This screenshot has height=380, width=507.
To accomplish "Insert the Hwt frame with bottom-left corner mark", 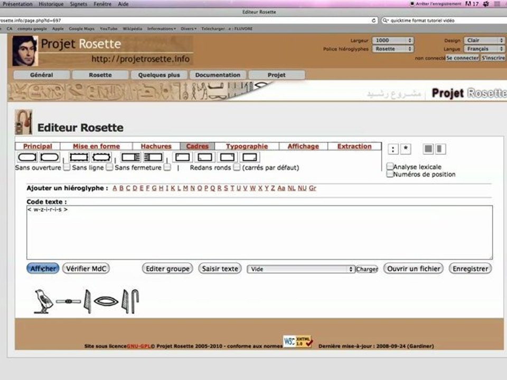I will (x=205, y=157).
